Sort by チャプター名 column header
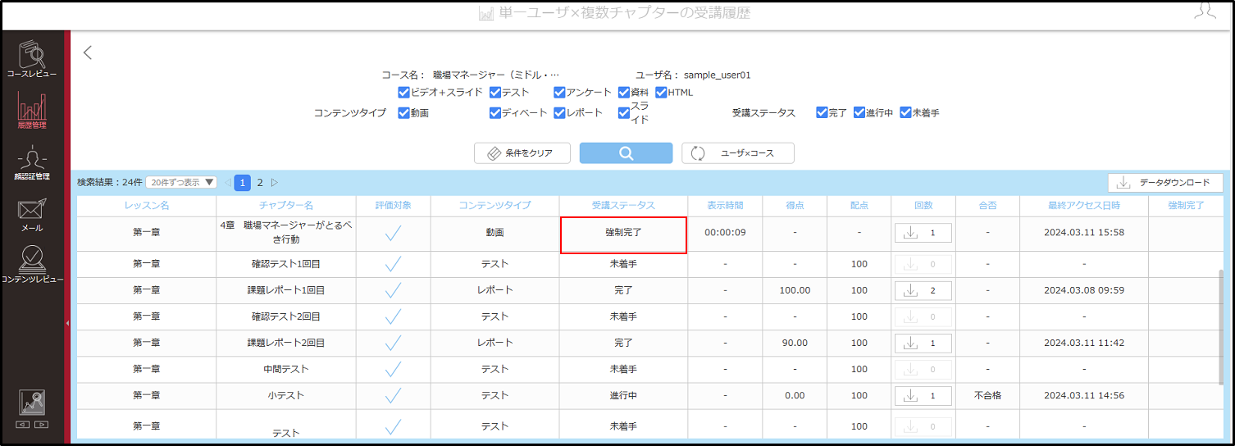The image size is (1235, 446). click(286, 205)
